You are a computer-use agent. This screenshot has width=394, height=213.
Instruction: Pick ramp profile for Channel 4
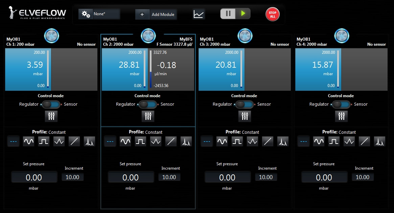tap(364, 142)
